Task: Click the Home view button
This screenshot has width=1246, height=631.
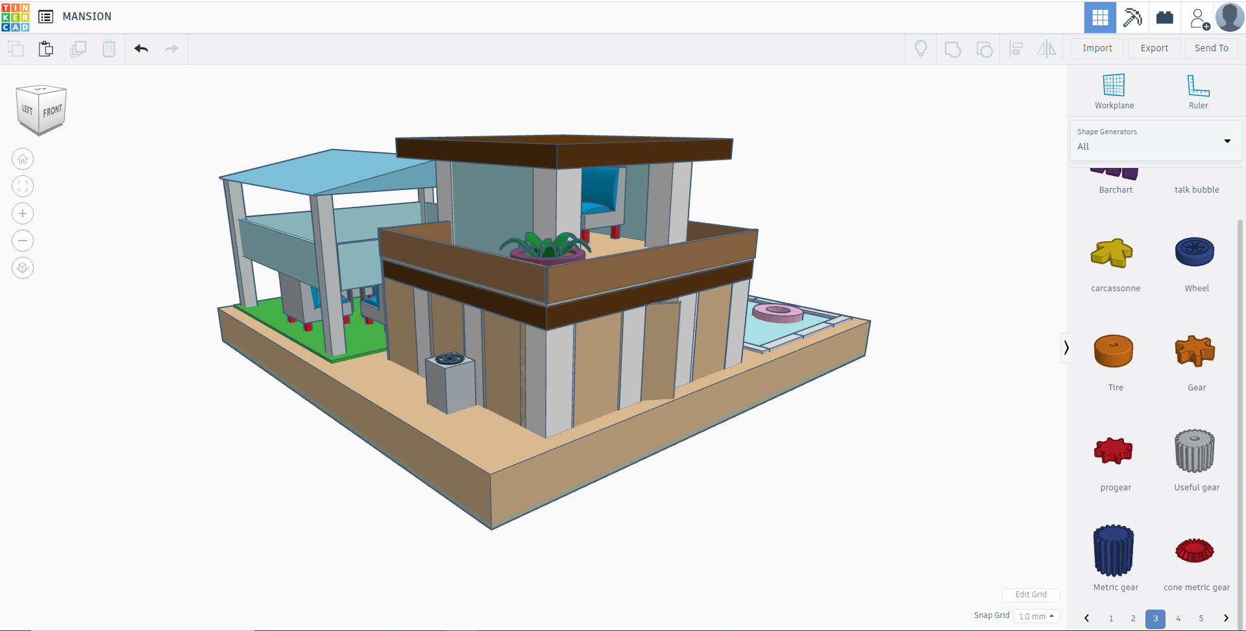Action: [x=22, y=158]
